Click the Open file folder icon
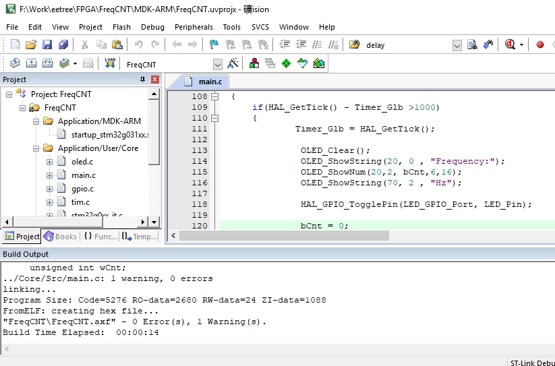The image size is (555, 366). 31,44
